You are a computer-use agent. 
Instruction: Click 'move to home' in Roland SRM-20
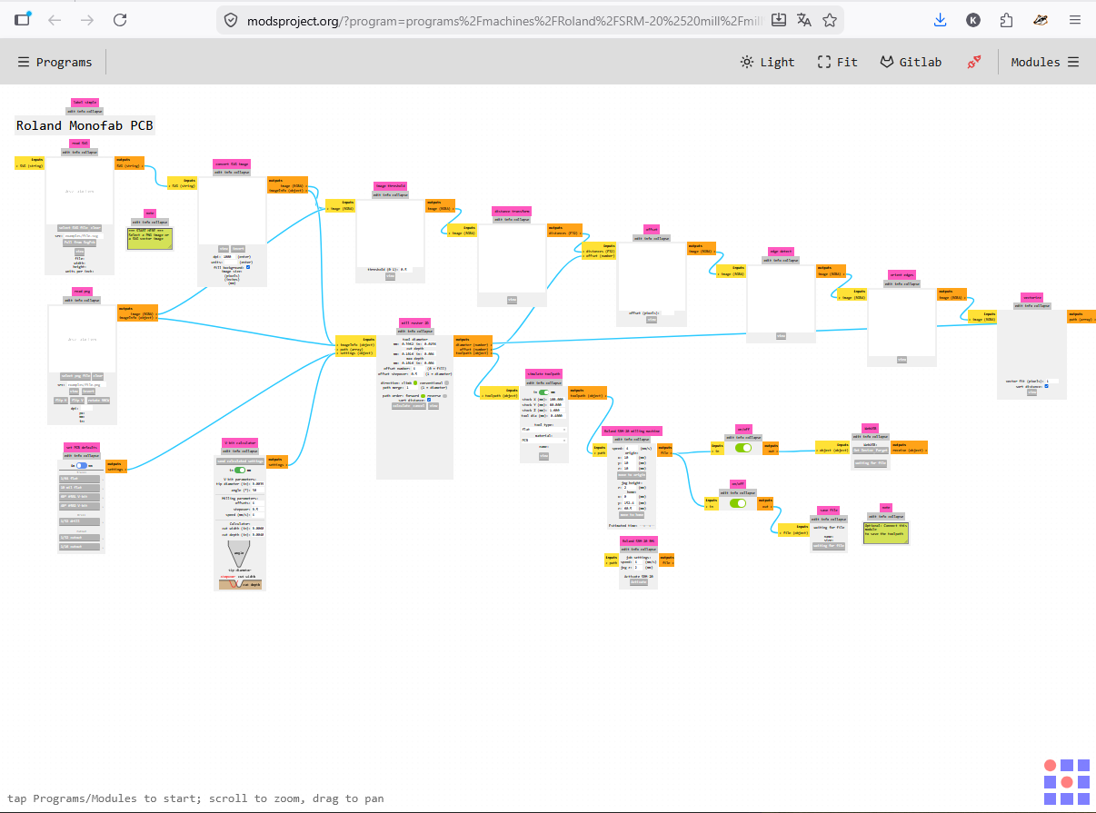(632, 514)
